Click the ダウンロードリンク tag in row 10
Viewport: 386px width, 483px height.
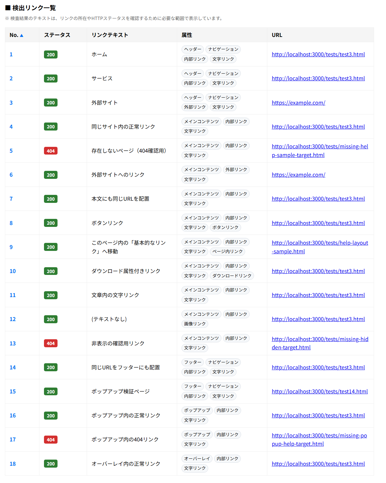pyautogui.click(x=232, y=276)
